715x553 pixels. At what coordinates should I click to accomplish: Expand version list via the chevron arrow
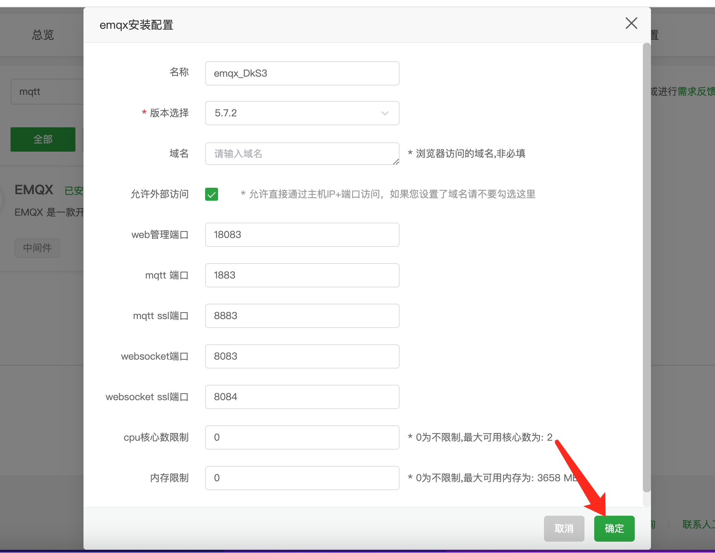[x=385, y=113]
